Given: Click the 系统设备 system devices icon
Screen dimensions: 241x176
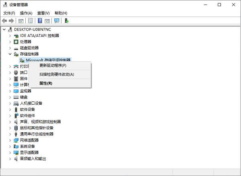Looking at the screenshot, I should point(16,146).
